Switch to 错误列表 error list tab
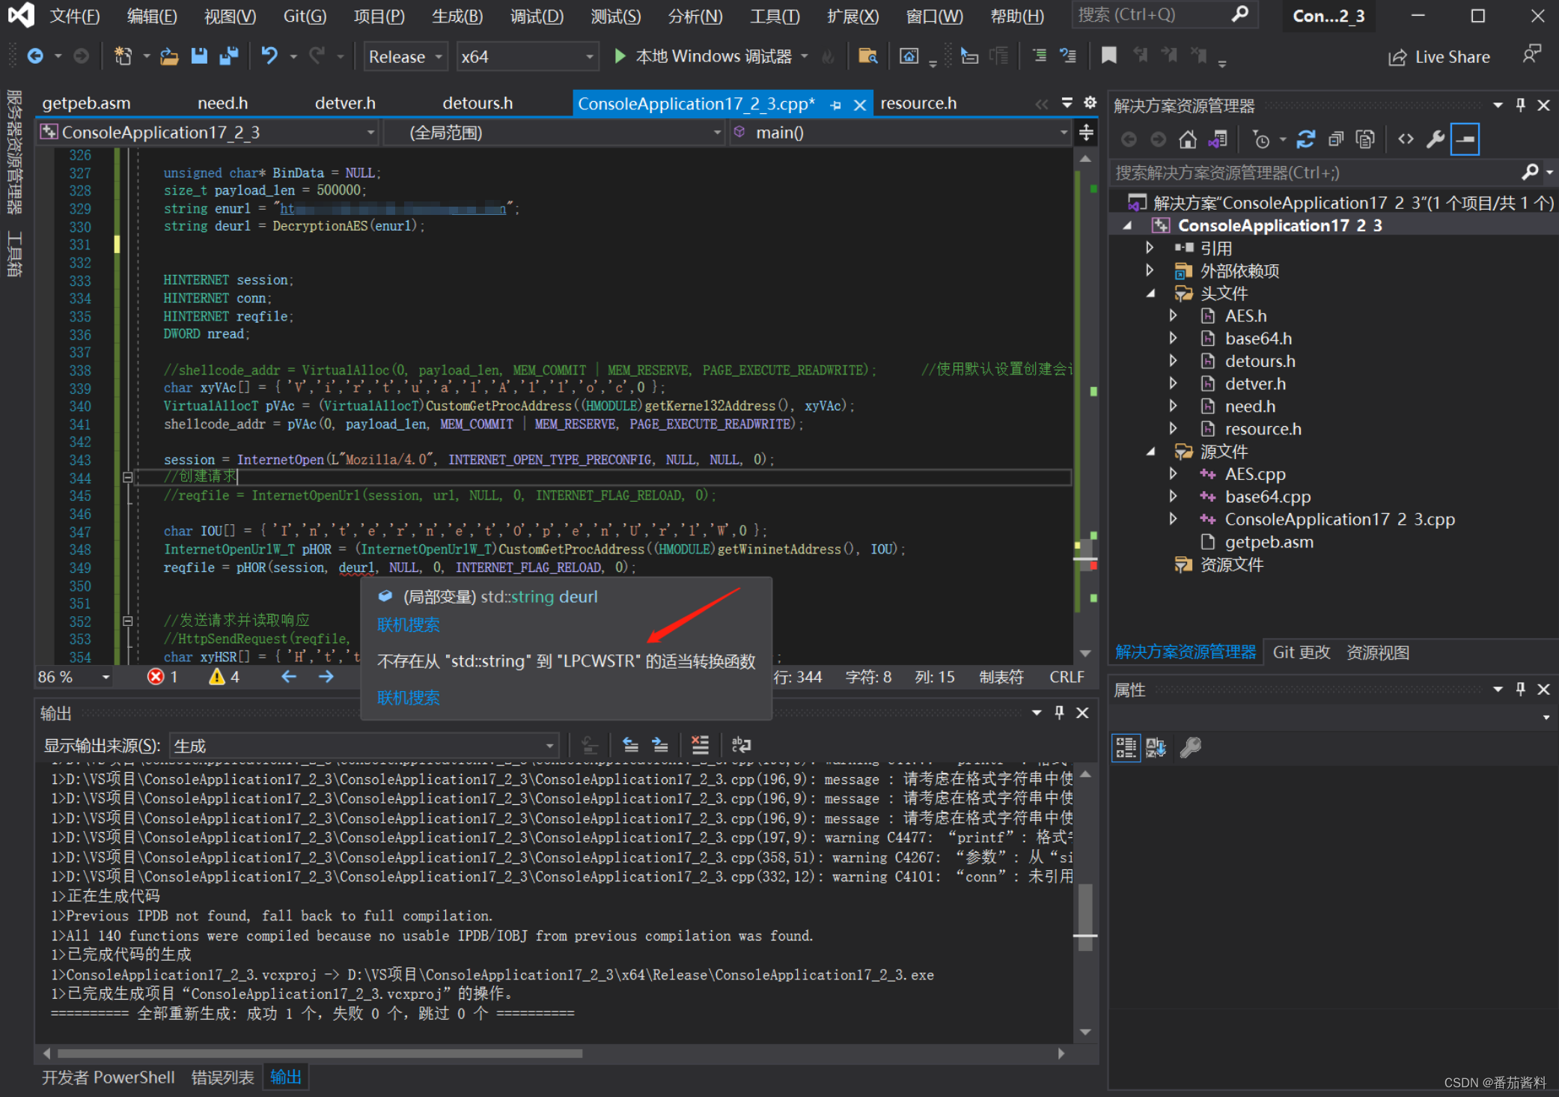Image resolution: width=1559 pixels, height=1097 pixels. (222, 1077)
